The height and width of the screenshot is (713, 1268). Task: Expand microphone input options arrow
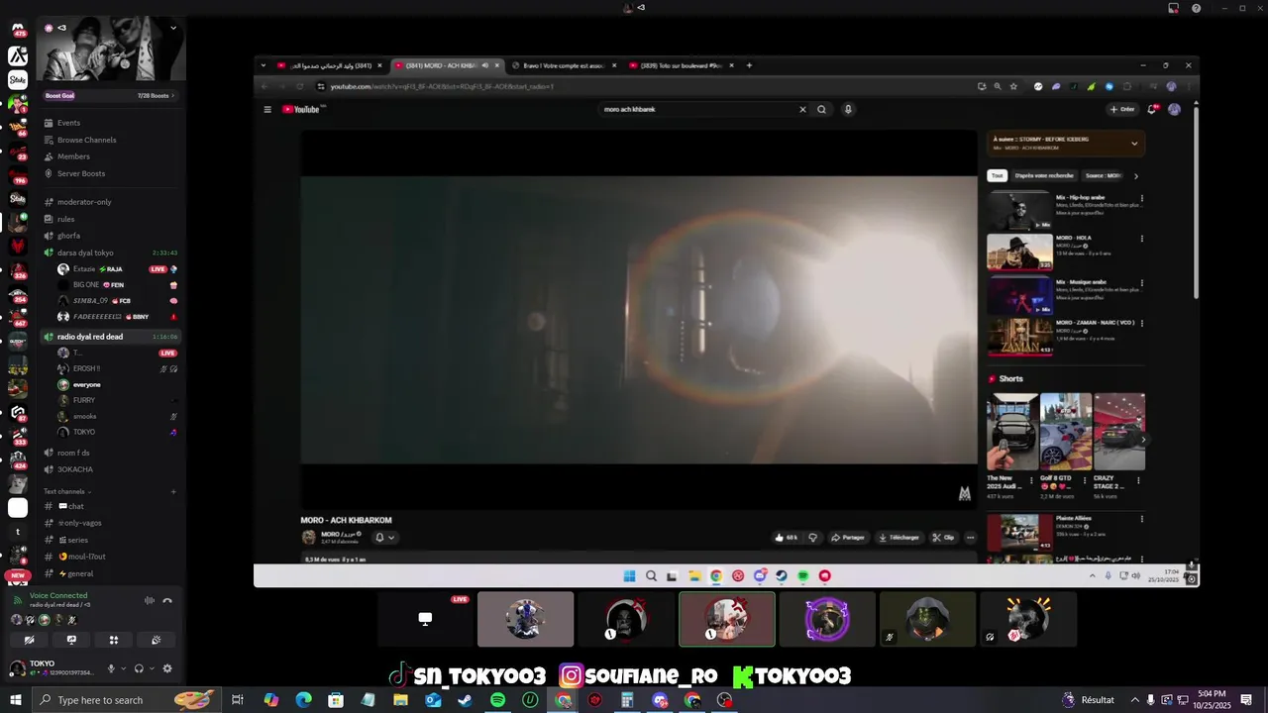pyautogui.click(x=123, y=668)
